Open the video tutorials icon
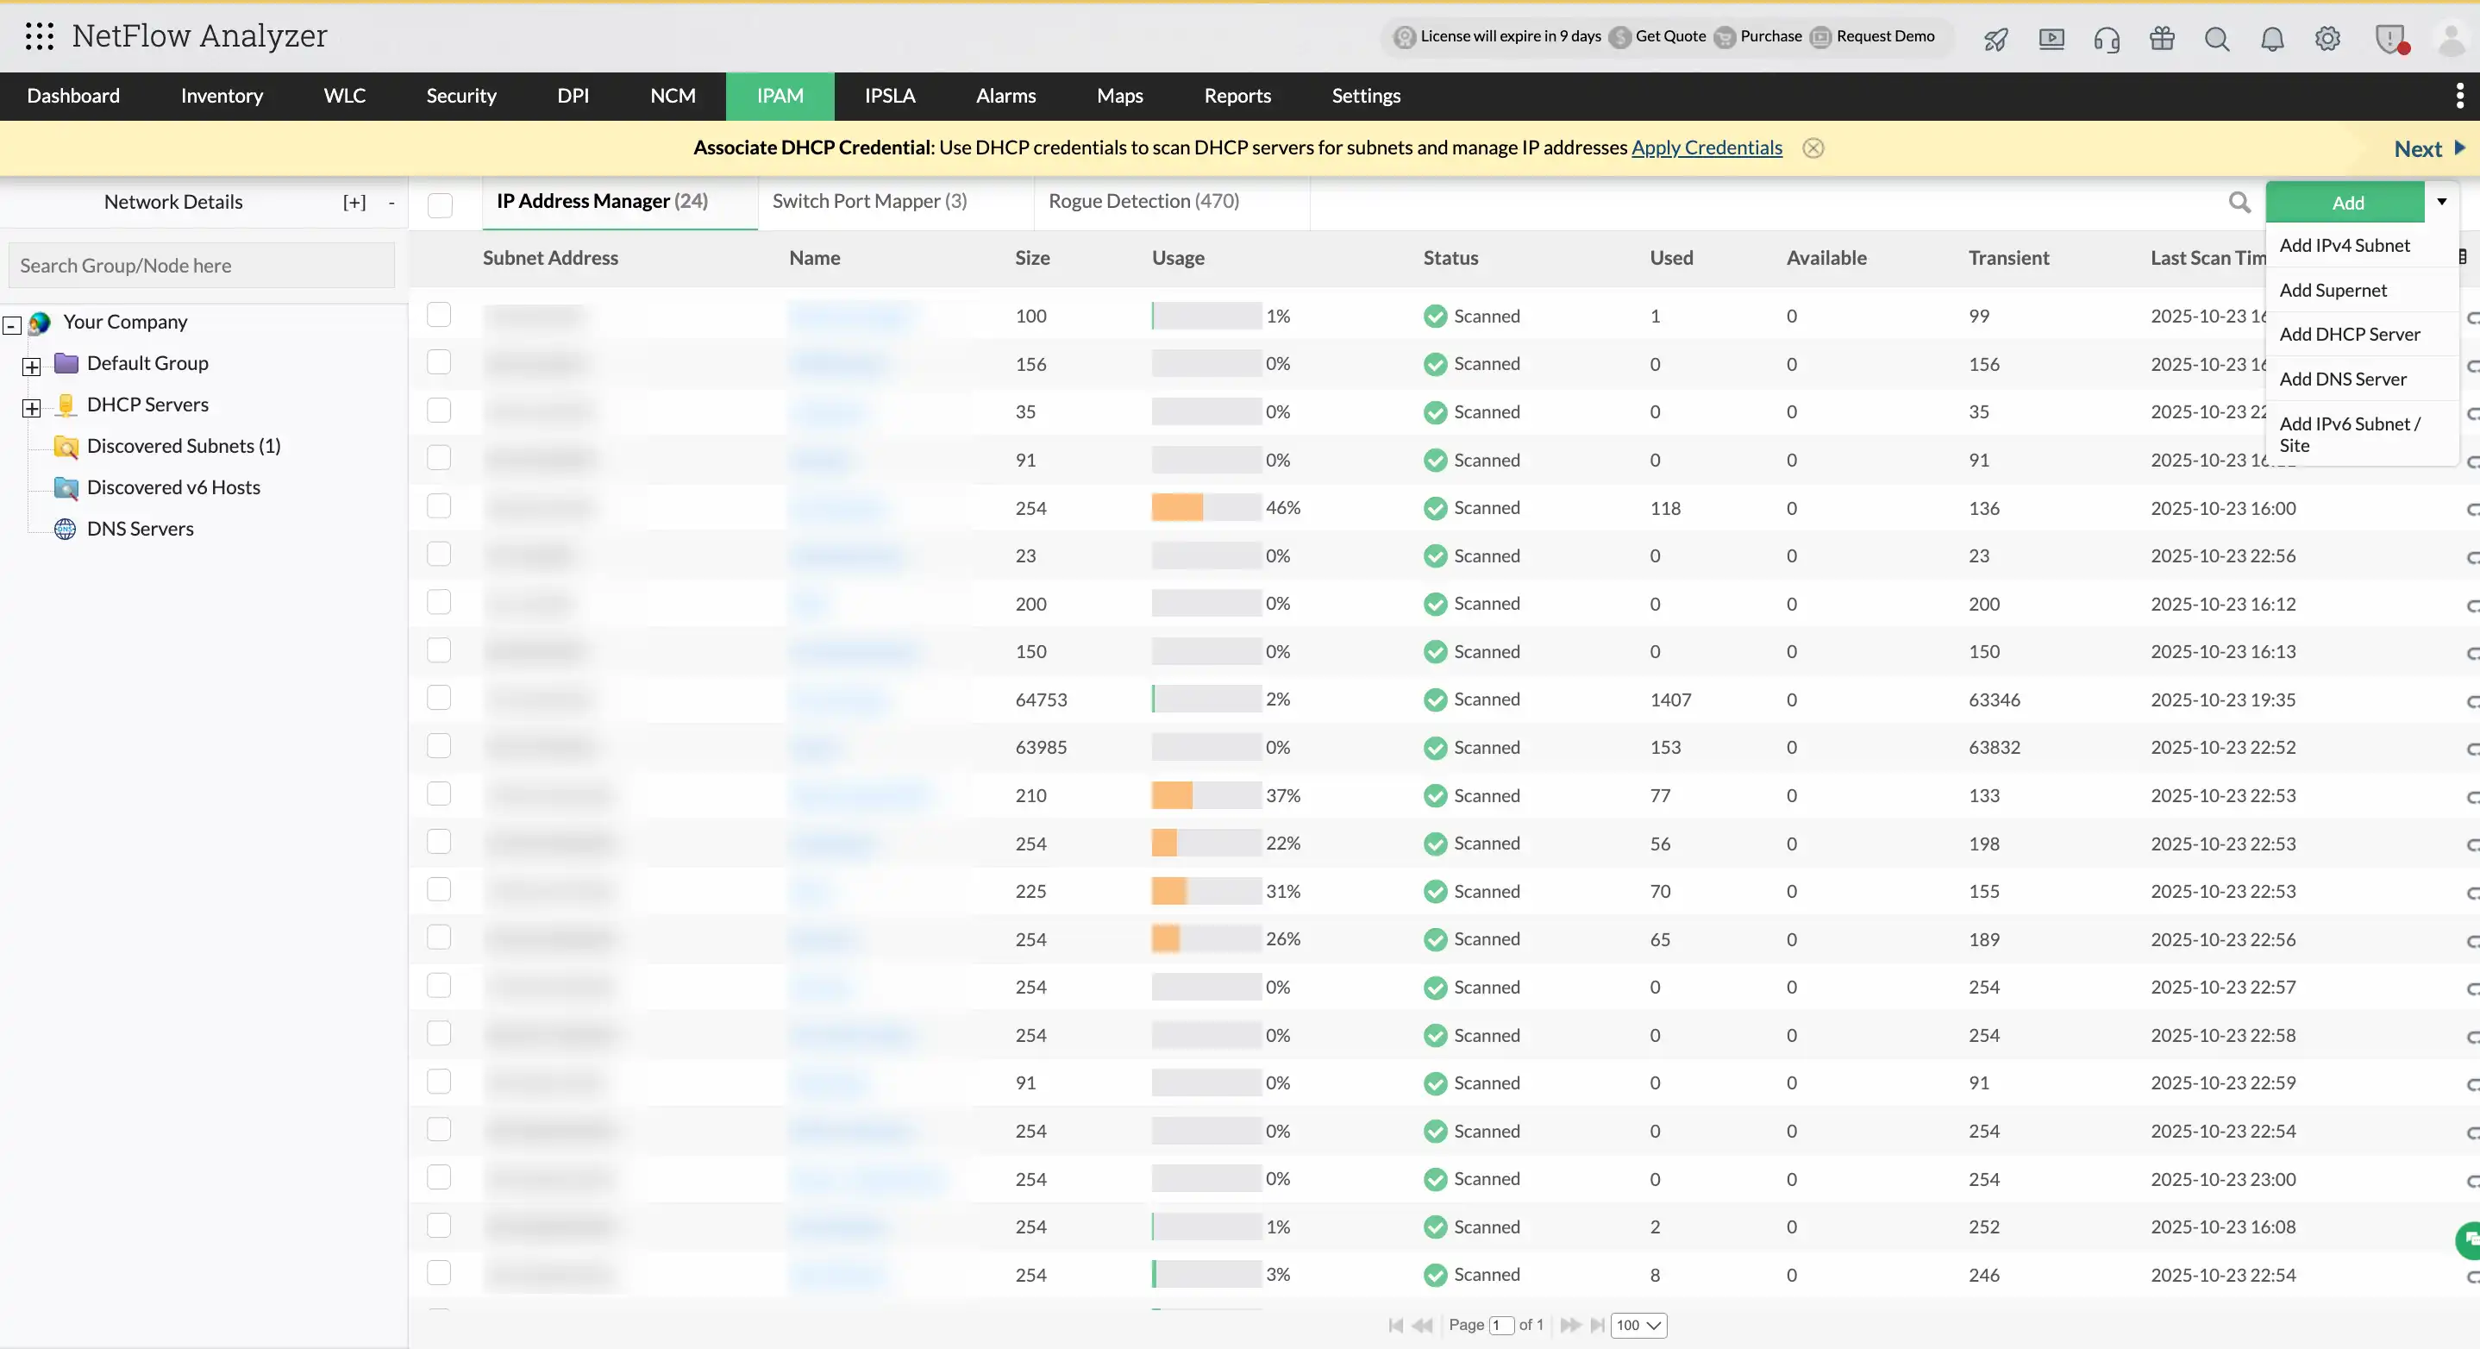 click(x=2052, y=39)
